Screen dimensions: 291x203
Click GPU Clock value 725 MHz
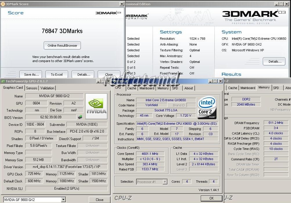pos(34,174)
